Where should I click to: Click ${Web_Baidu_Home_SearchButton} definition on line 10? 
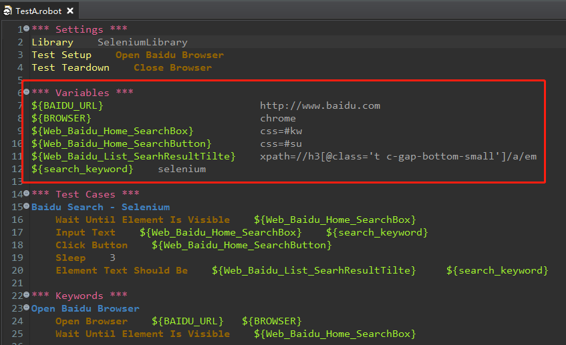click(x=122, y=143)
